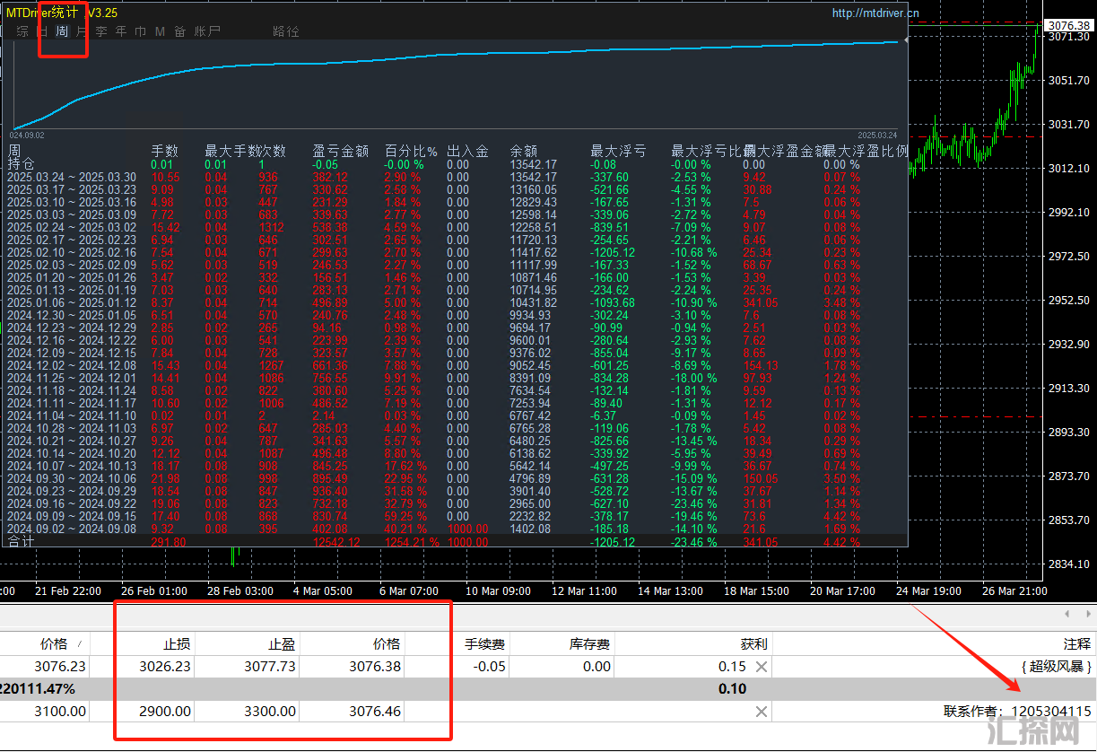
Task: Click the 路径 (path) option
Action: [x=285, y=31]
